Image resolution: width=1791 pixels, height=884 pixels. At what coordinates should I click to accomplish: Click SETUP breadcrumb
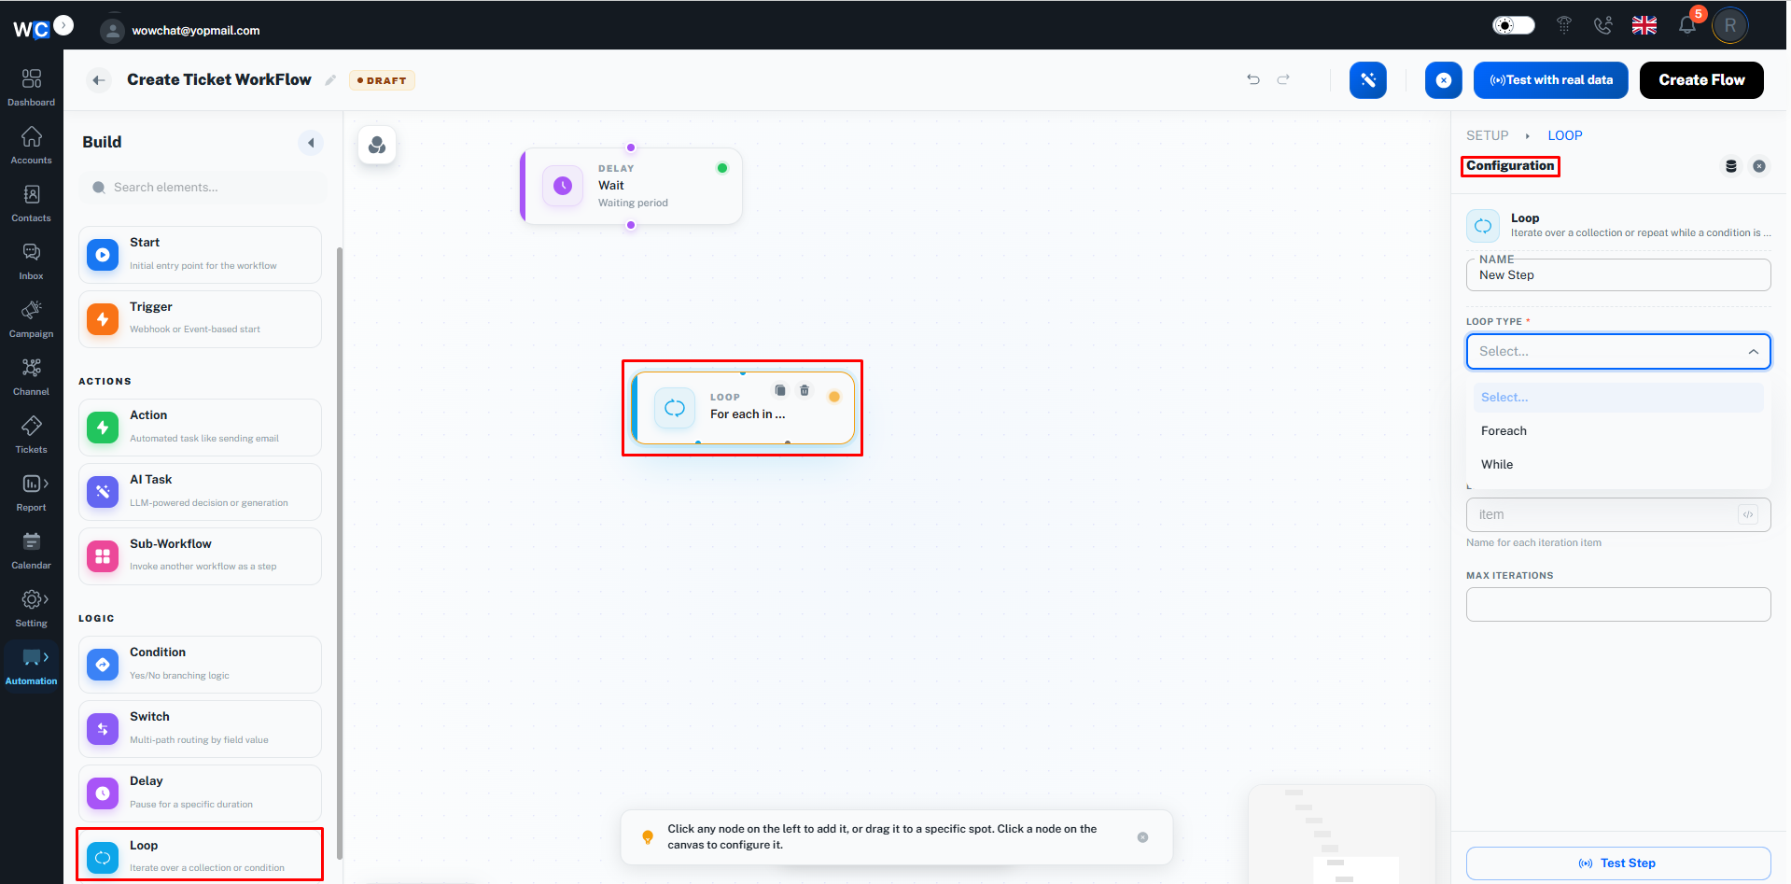coord(1487,135)
